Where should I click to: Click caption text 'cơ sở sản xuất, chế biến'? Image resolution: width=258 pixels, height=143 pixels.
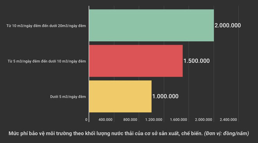coord(174,134)
